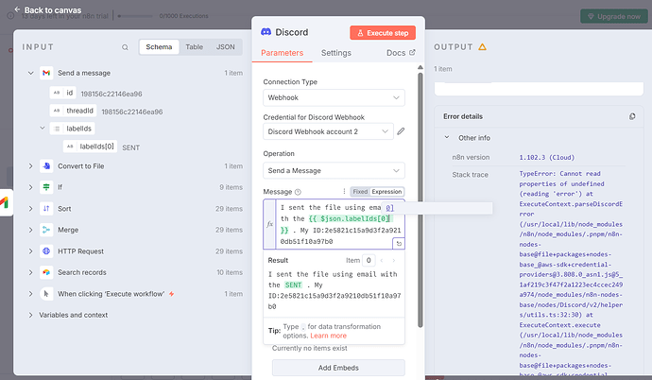Open the expression editor expand icon
This screenshot has width=652, height=380.
(399, 244)
